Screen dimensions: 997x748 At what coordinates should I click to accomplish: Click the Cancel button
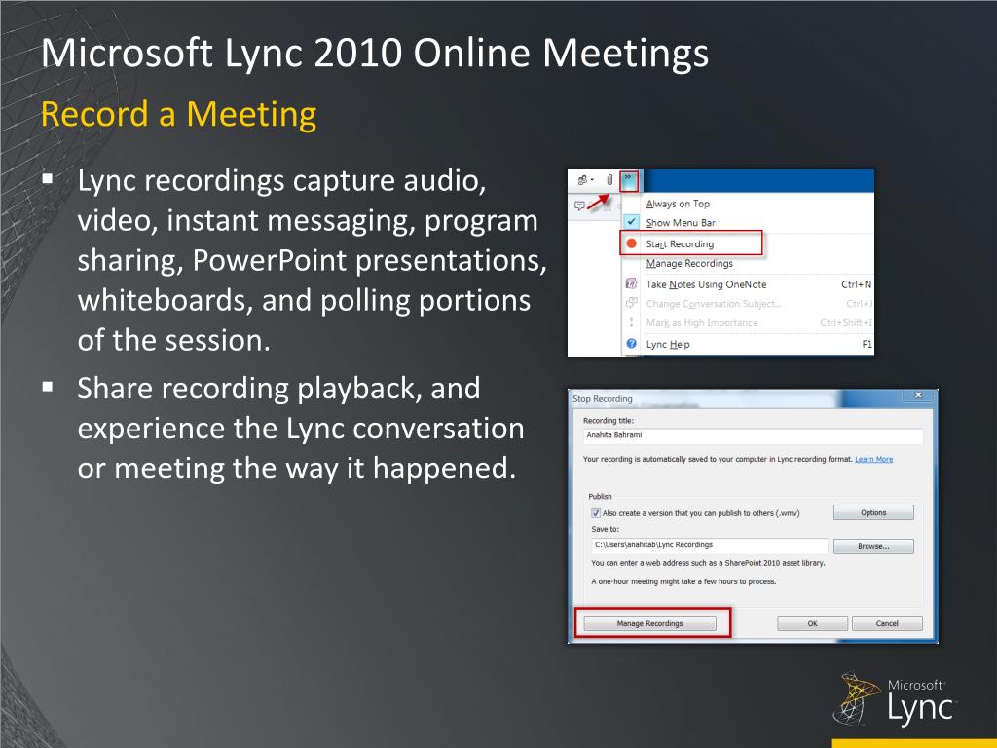(x=887, y=623)
